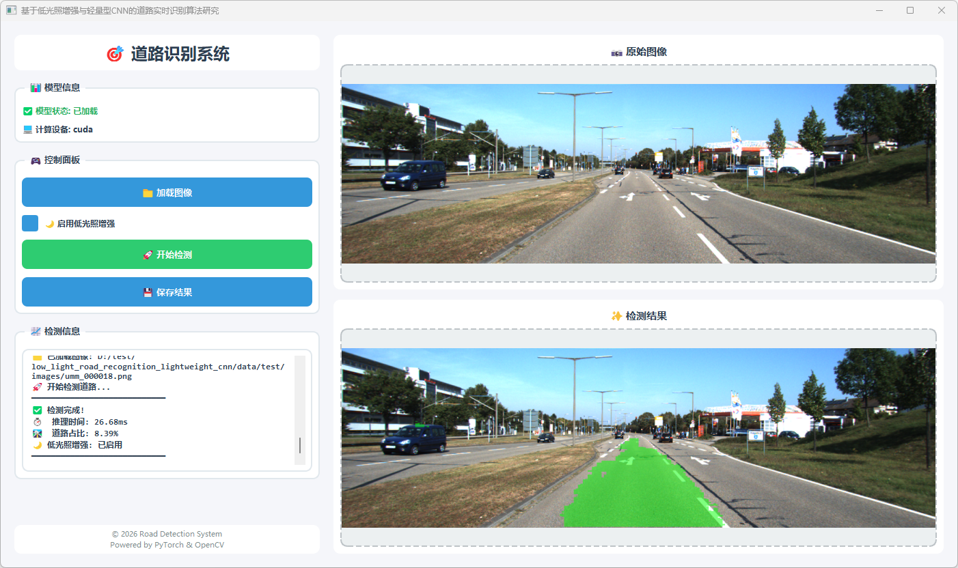958x568 pixels.
Task: Maximize the application window
Action: click(x=910, y=10)
